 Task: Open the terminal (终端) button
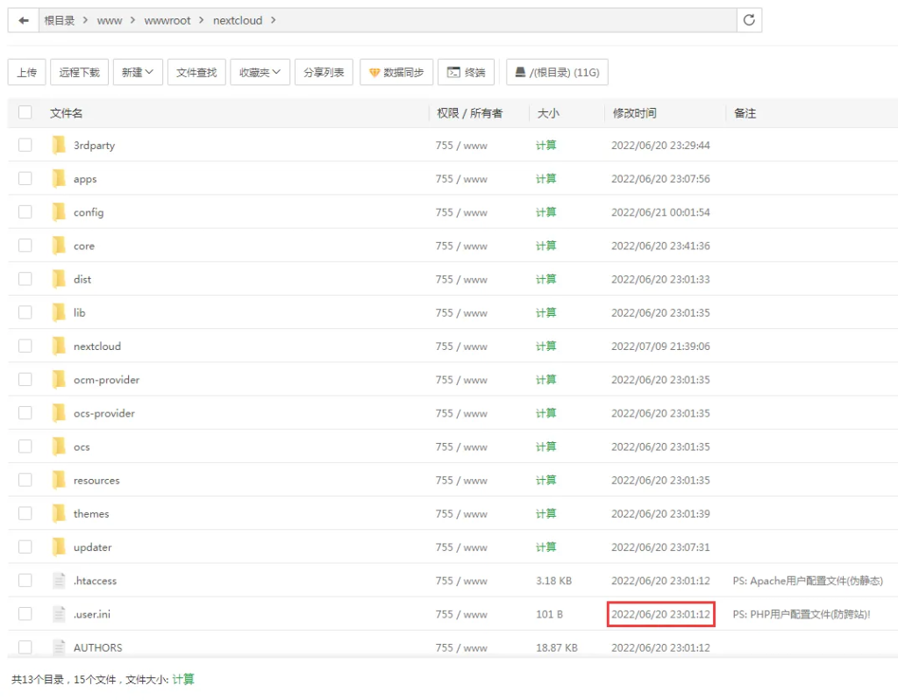(466, 73)
